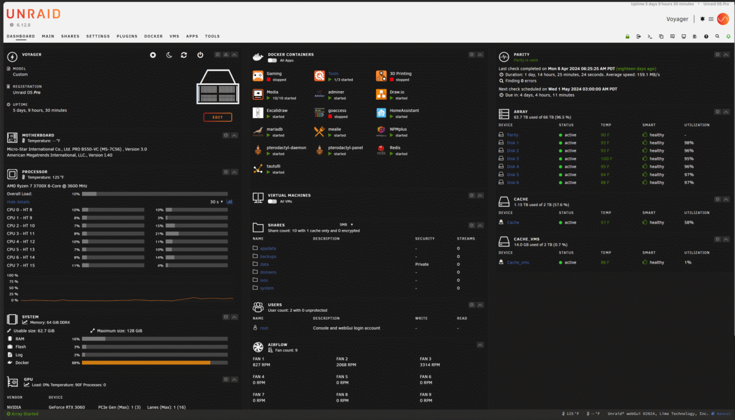
Task: Click the search icon in the header
Action: (x=717, y=37)
